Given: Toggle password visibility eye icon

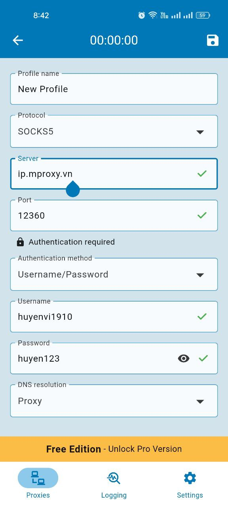Looking at the screenshot, I should [184, 359].
